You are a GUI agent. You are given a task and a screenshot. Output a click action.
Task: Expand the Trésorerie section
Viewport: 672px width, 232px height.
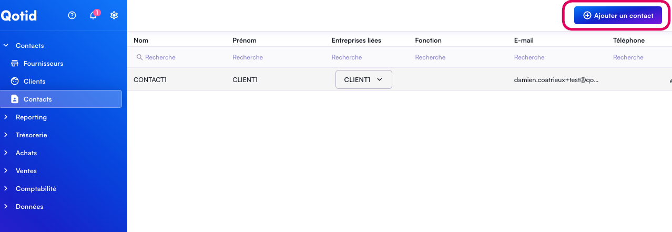[31, 135]
